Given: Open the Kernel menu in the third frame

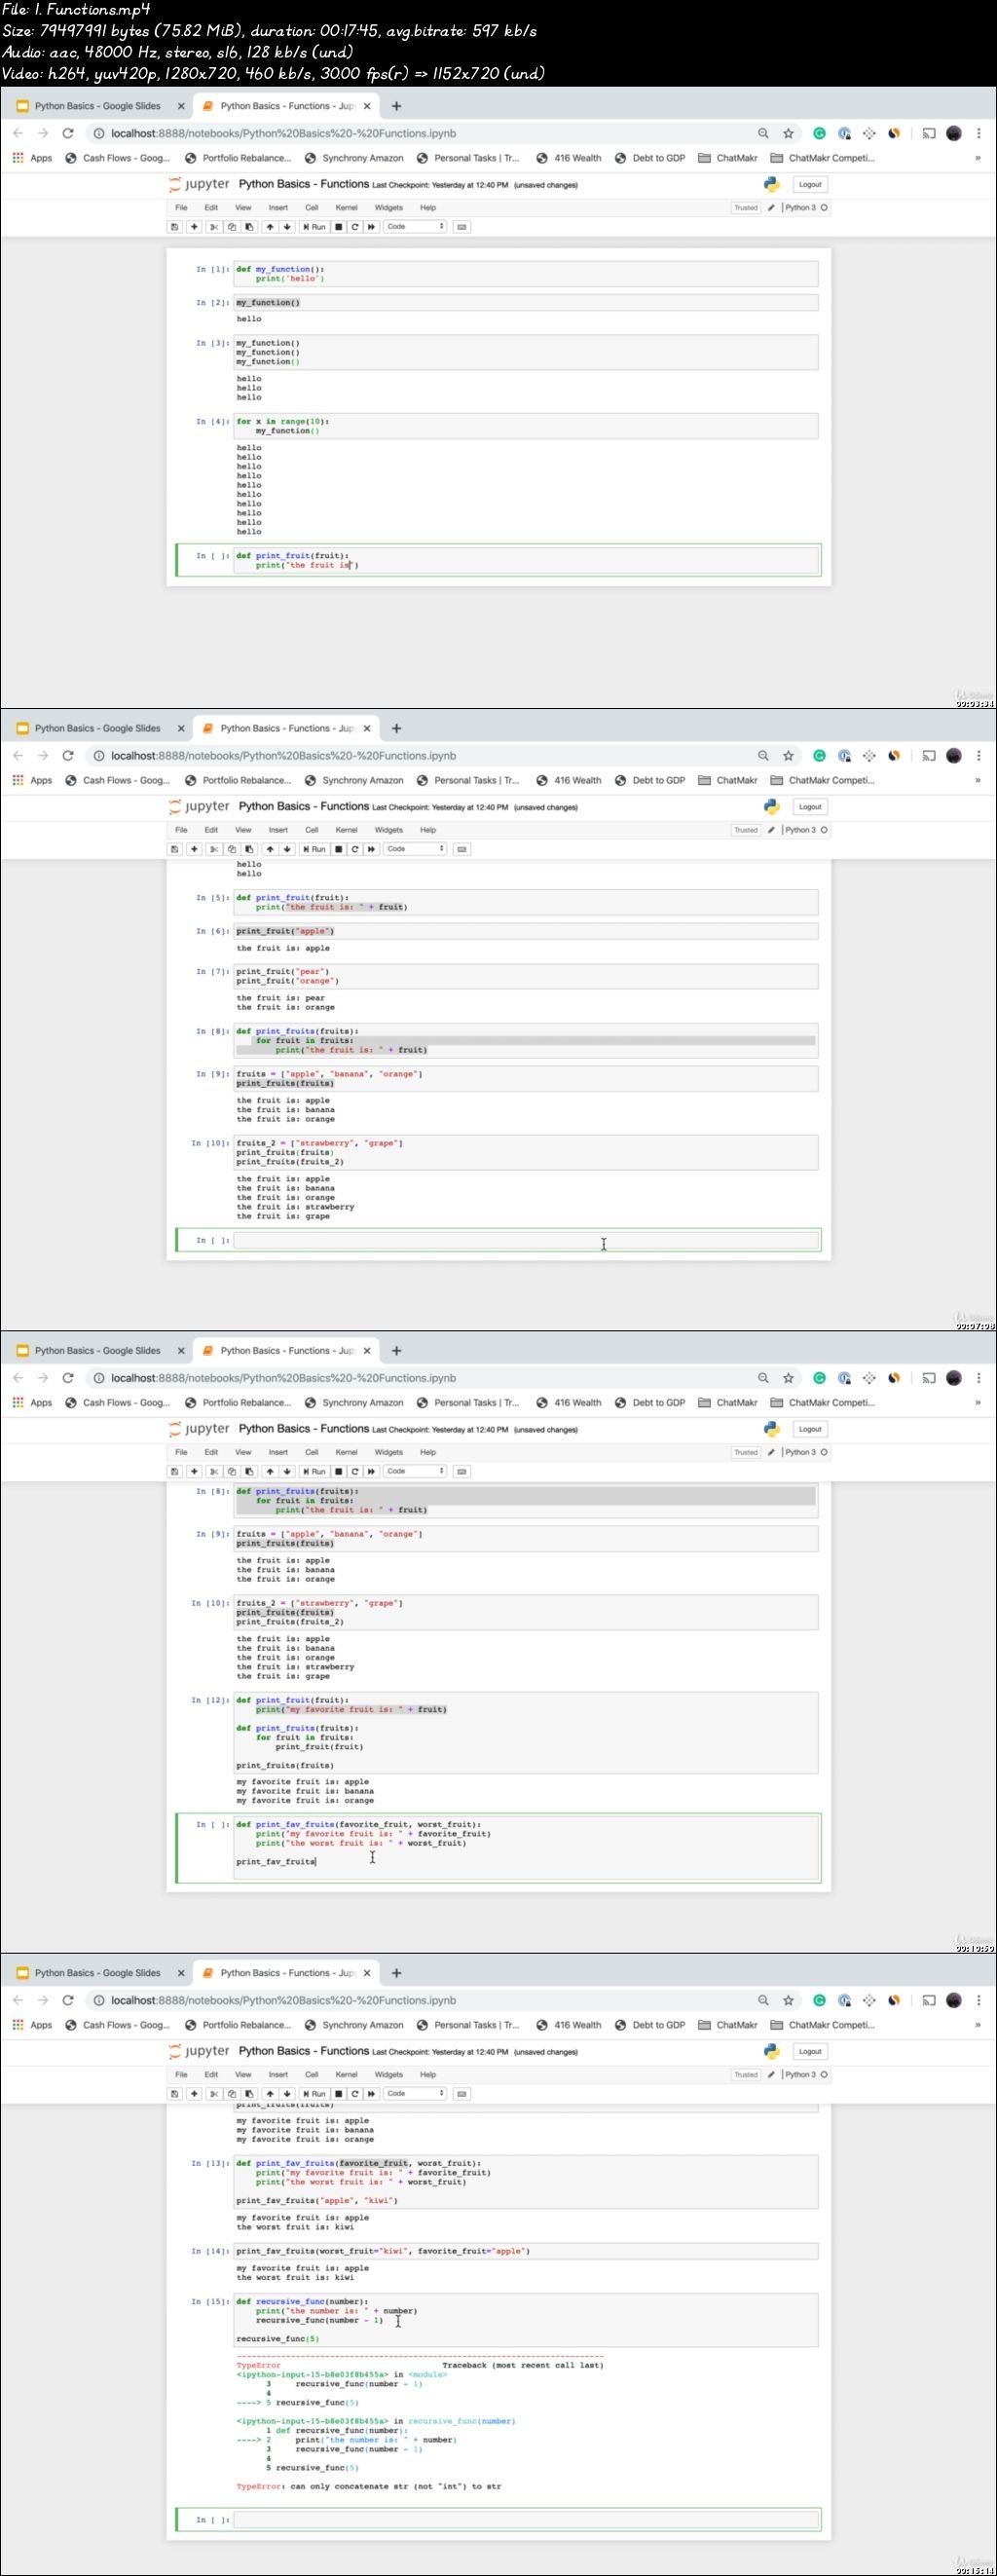Looking at the screenshot, I should pos(346,1452).
